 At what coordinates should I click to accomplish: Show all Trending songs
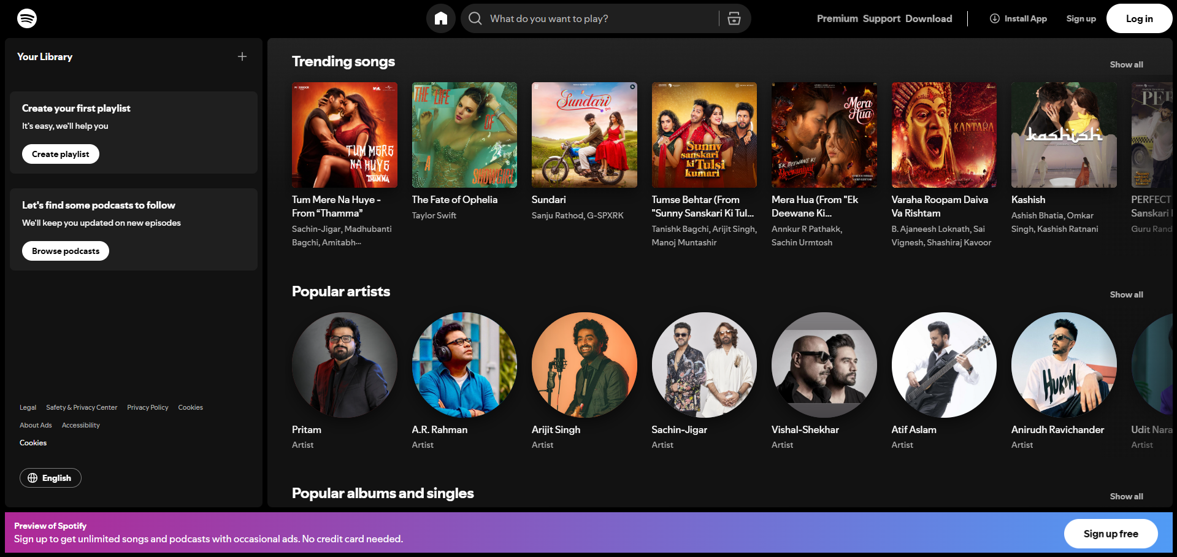click(1126, 64)
